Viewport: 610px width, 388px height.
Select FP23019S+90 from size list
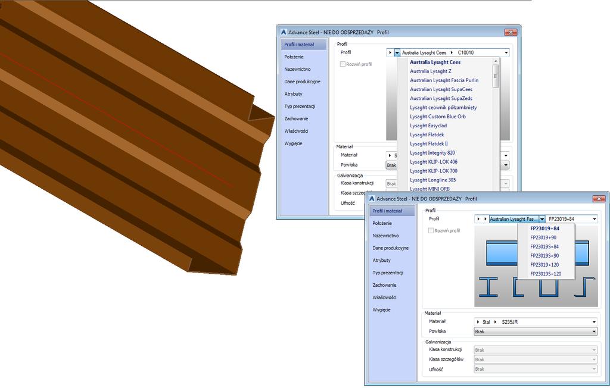click(544, 255)
